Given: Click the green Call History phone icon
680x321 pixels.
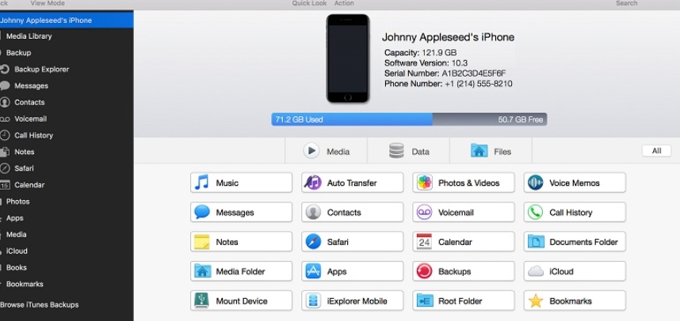Looking at the screenshot, I should [536, 213].
